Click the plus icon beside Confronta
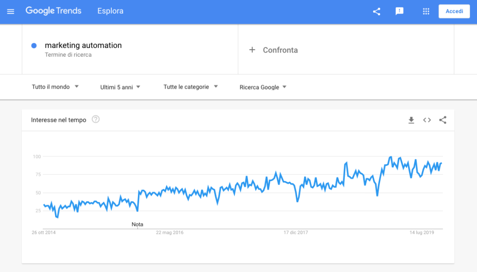 tap(252, 50)
